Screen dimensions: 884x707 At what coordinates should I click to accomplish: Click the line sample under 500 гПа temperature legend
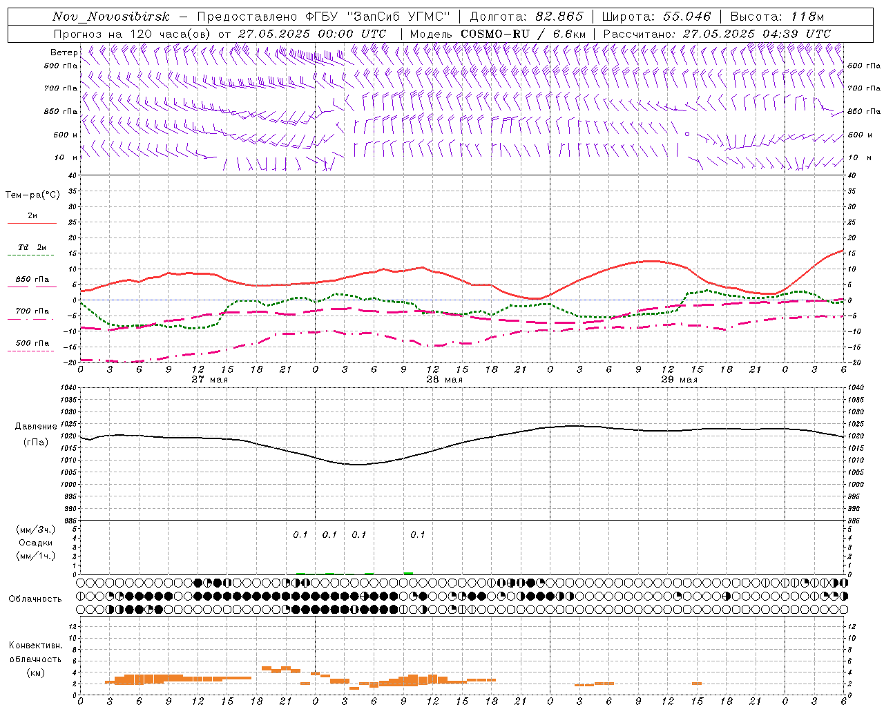(x=30, y=351)
